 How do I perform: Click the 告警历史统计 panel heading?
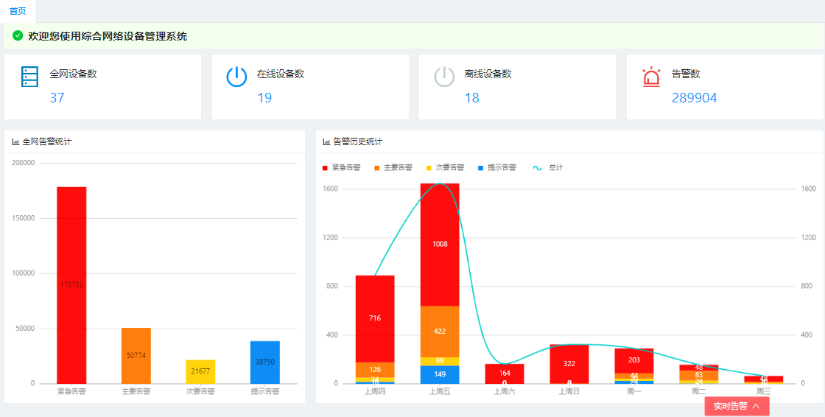click(x=358, y=141)
